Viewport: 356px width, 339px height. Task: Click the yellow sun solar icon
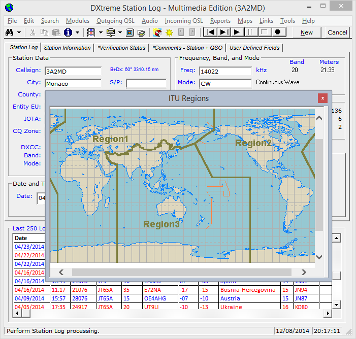[170, 32]
